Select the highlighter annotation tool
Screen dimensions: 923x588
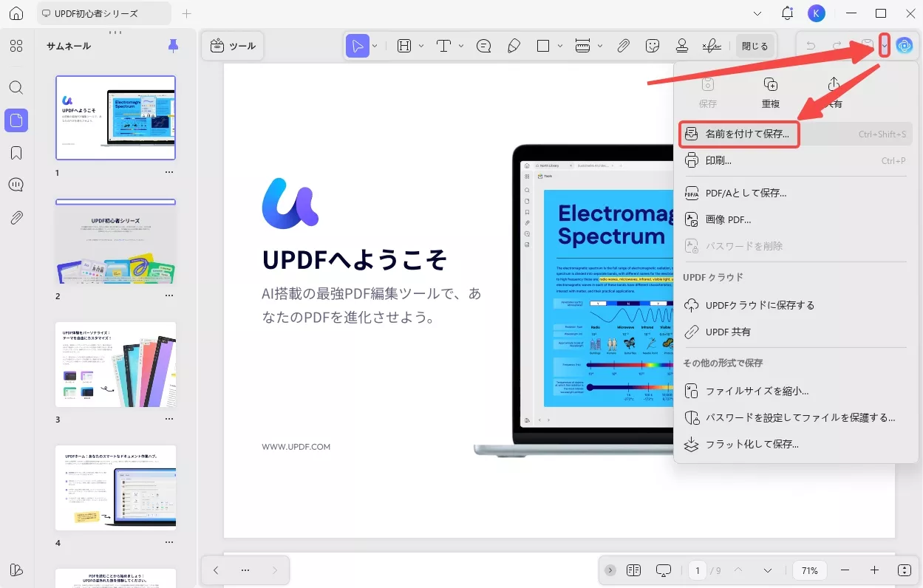tap(514, 45)
